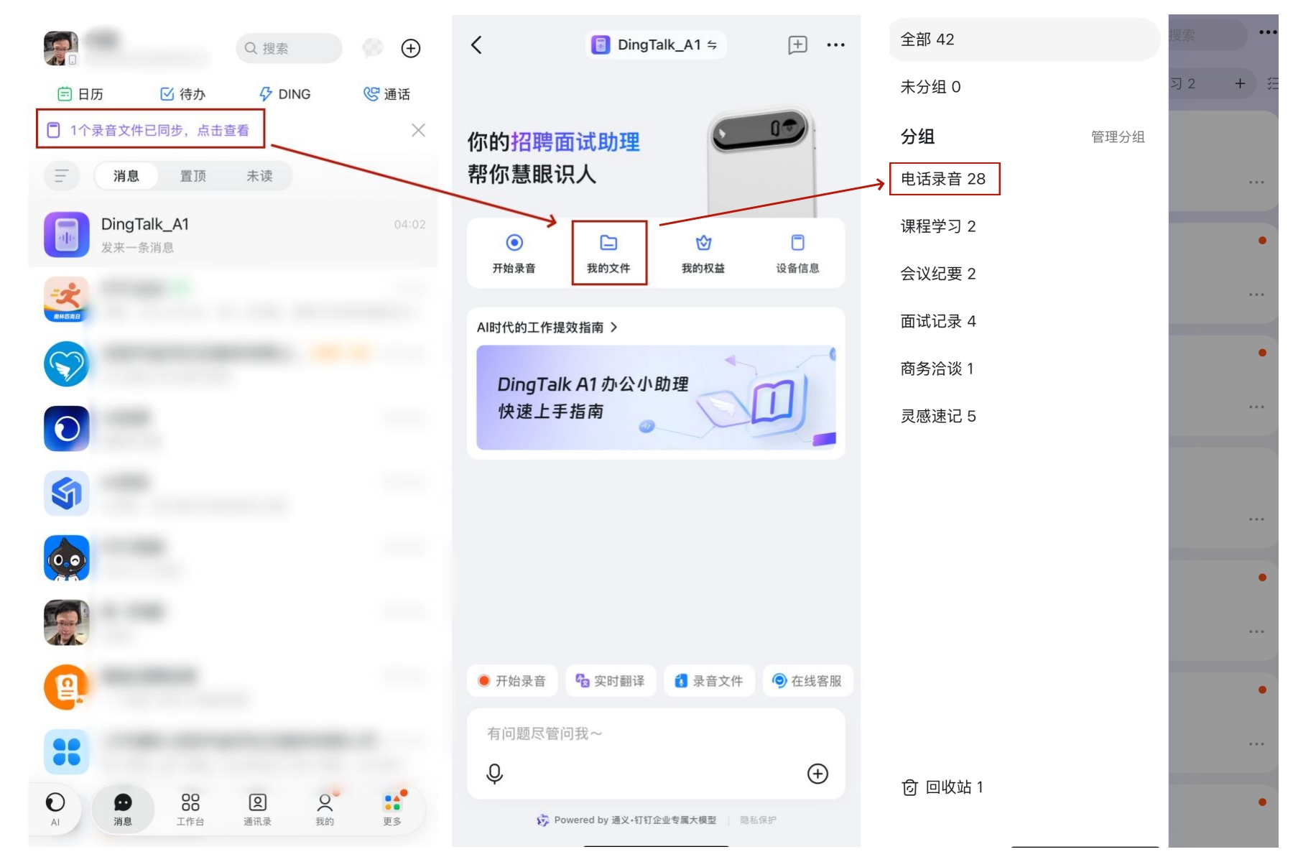Viewport: 1293px width, 862px height.
Task: Open the 日历 calendar shortcut
Action: point(80,94)
